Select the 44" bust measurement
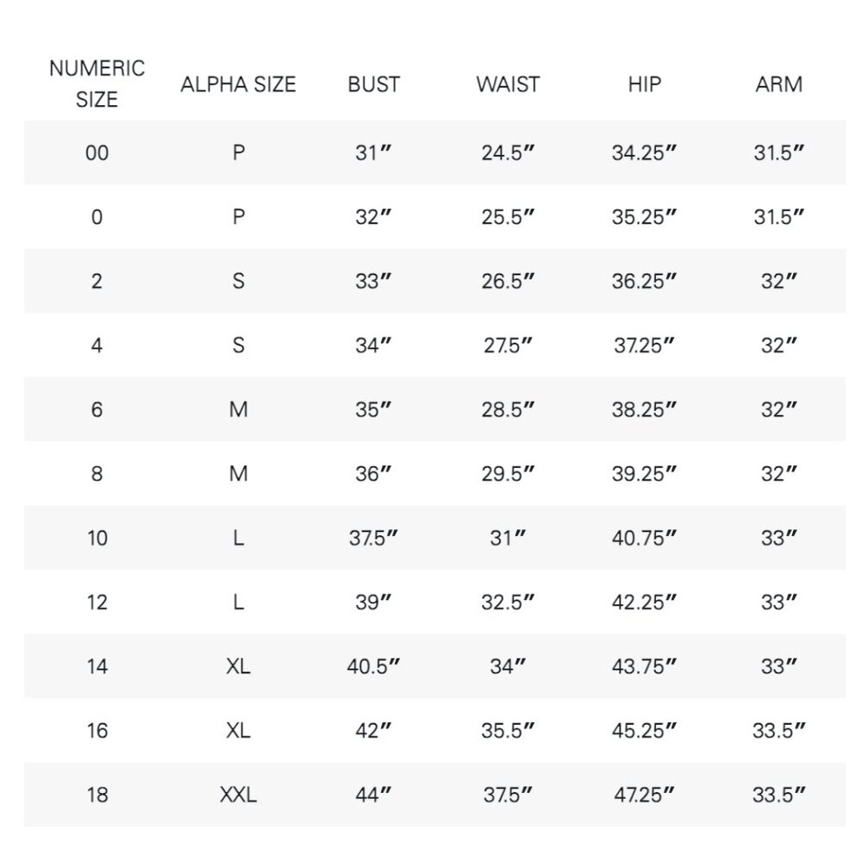862x862 pixels. click(x=373, y=795)
